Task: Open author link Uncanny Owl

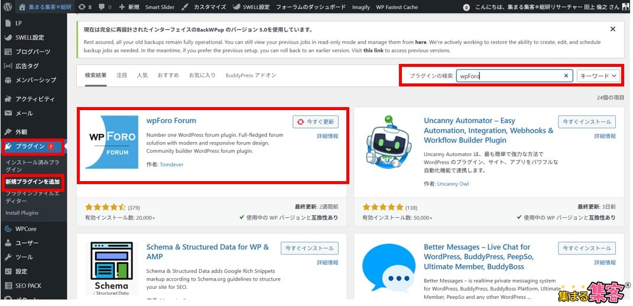Action: click(x=453, y=183)
